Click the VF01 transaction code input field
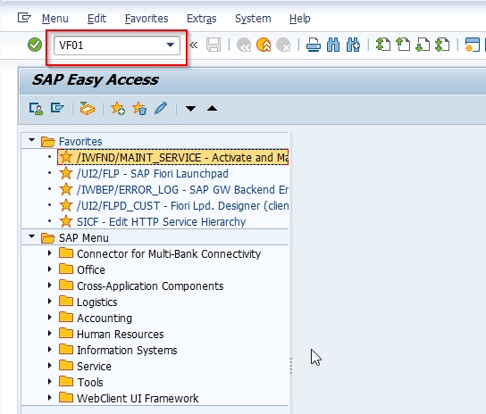 [117, 46]
